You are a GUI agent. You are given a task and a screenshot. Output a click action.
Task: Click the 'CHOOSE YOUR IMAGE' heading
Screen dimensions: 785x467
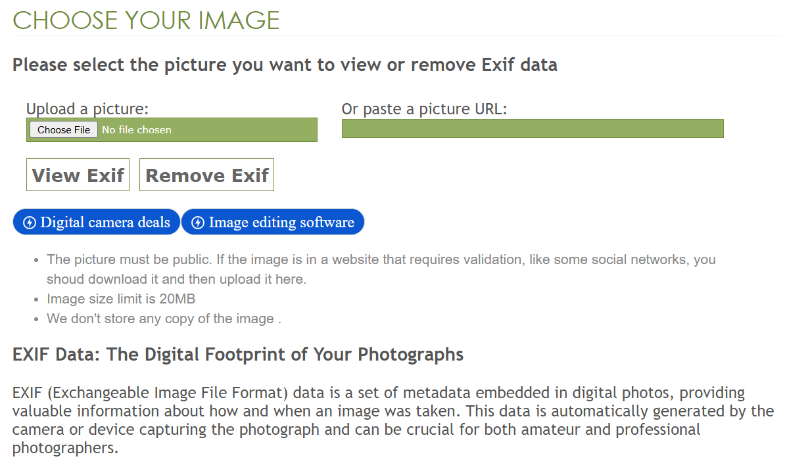click(146, 21)
